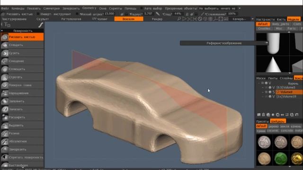303x170 pixels.
Task: Collapse the Референс.изображения panel
Action: point(267,43)
